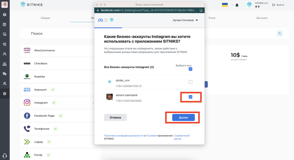The width and height of the screenshot is (294, 160).
Task: Open the settings gear sidebar icon
Action: coord(4,94)
